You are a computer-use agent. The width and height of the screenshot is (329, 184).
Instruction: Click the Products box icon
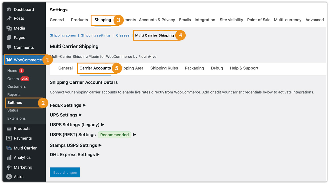coord(9,129)
